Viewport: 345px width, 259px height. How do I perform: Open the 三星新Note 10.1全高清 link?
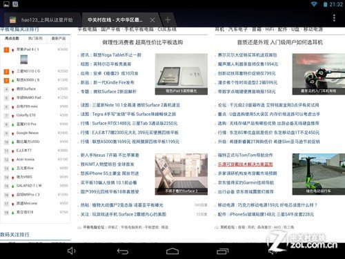[114, 105]
